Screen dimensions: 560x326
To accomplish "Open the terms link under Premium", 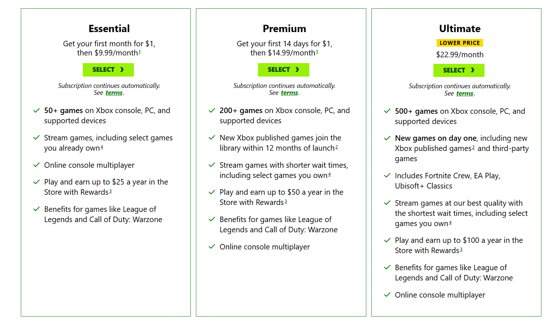I will [x=289, y=93].
